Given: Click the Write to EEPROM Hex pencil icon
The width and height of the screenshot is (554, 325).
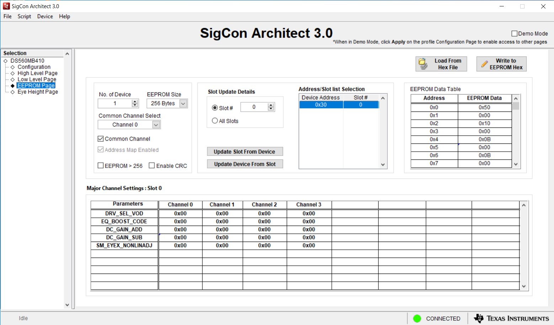Looking at the screenshot, I should [x=484, y=64].
